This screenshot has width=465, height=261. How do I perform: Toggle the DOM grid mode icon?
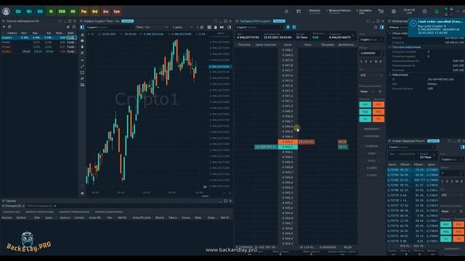(294, 27)
